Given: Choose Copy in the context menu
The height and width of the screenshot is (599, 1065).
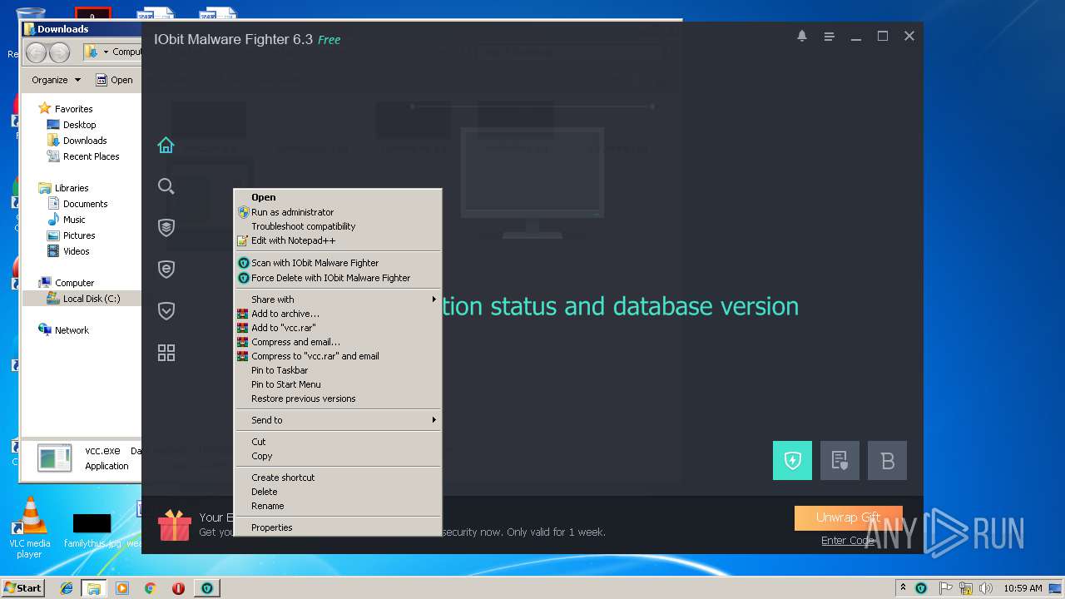Looking at the screenshot, I should pyautogui.click(x=338, y=456).
